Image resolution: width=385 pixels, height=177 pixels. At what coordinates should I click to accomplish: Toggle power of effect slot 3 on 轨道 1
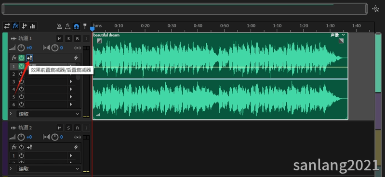tap(22, 82)
